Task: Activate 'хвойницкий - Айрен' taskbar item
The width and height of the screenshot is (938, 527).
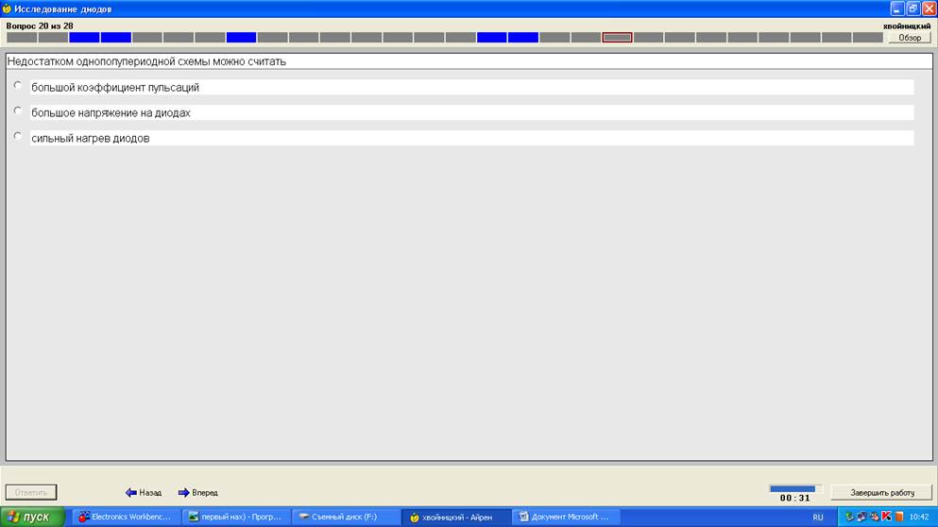Action: (x=455, y=517)
